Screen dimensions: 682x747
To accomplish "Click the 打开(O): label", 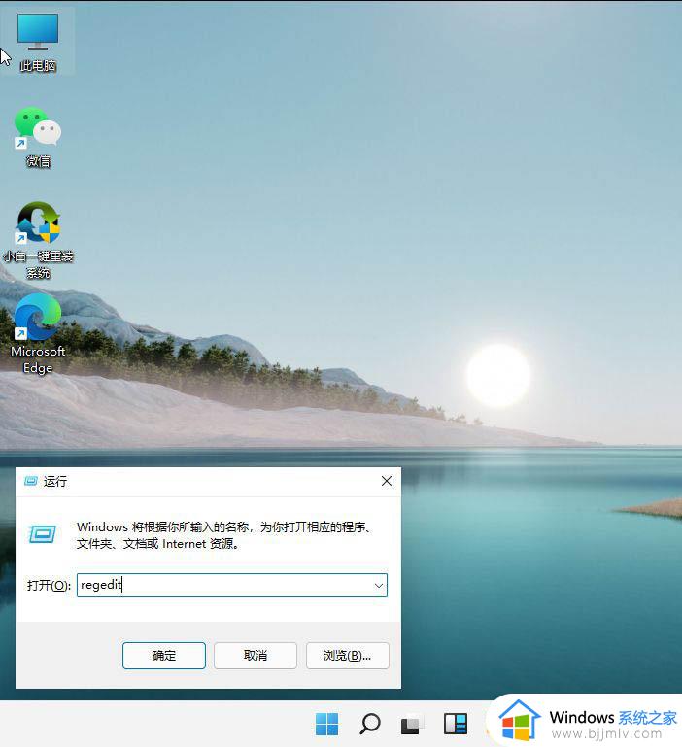I will coord(49,585).
